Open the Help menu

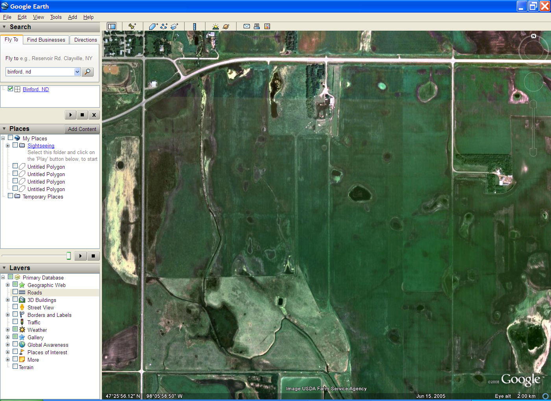tap(89, 17)
